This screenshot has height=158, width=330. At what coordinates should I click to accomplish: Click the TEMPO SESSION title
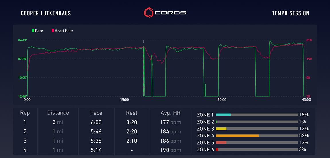pos(291,13)
